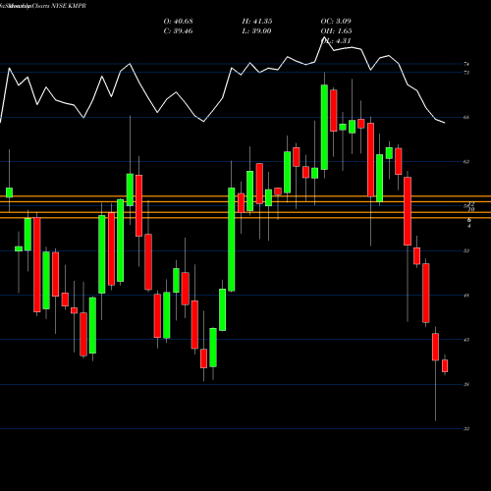The image size is (491, 491).
Task: Select the open value "O: 40.68"
Action: pos(178,22)
